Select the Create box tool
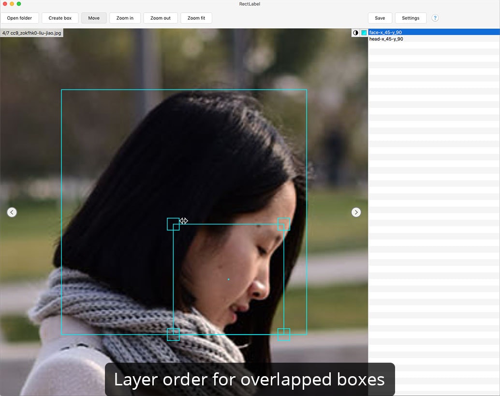The width and height of the screenshot is (500, 396). click(60, 18)
